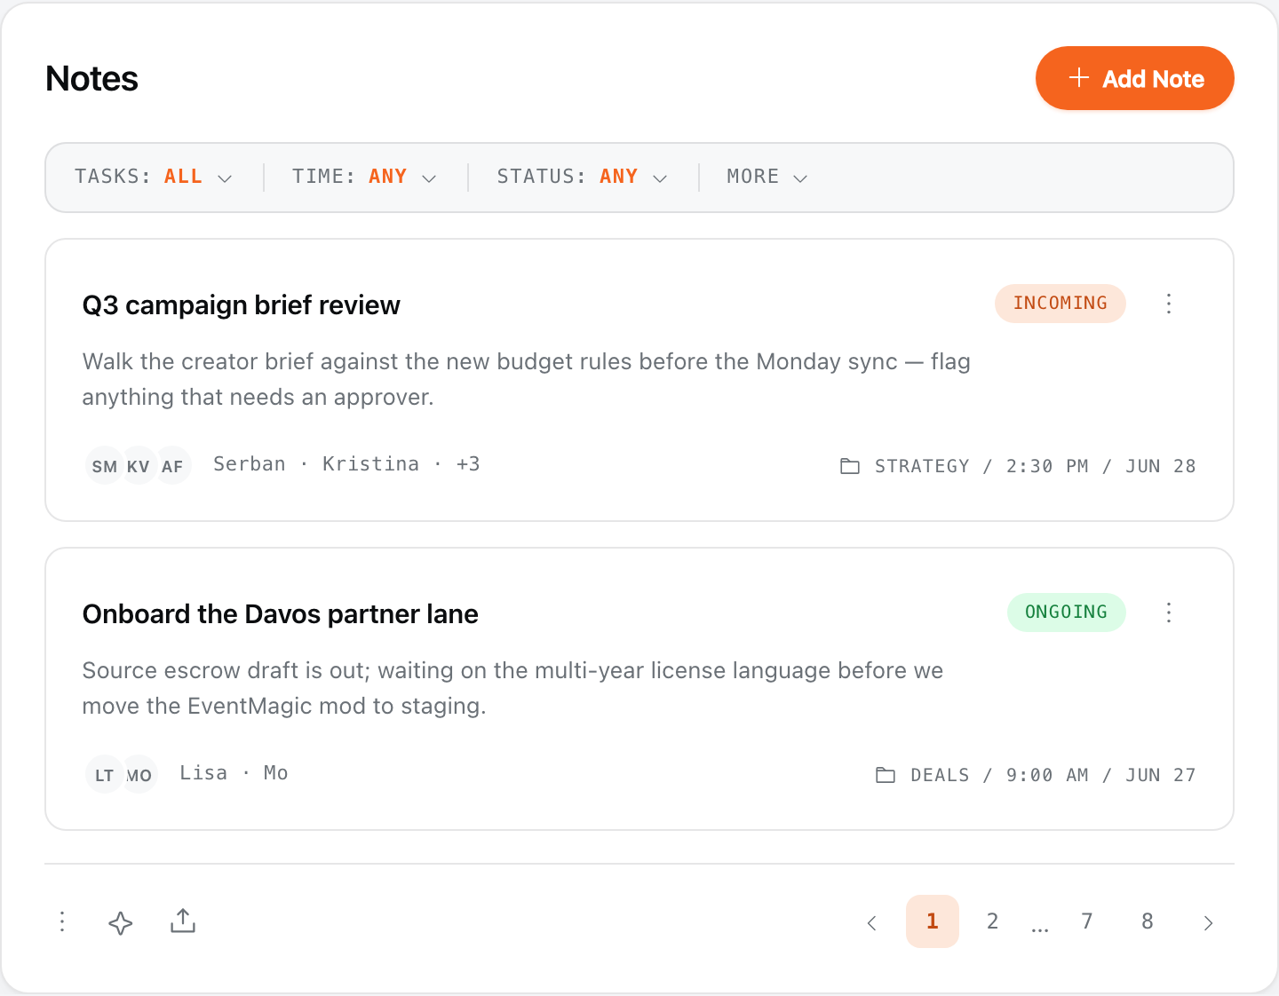Go to previous page arrow
This screenshot has height=996, width=1279.
(871, 922)
